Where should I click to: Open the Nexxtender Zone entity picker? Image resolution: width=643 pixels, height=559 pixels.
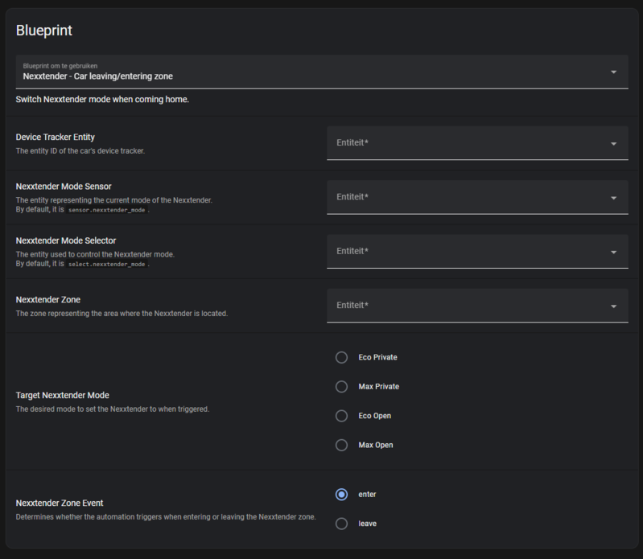[477, 306]
